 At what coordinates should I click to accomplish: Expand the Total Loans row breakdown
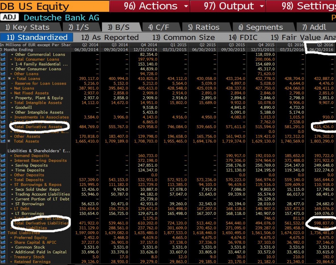pos(9,79)
